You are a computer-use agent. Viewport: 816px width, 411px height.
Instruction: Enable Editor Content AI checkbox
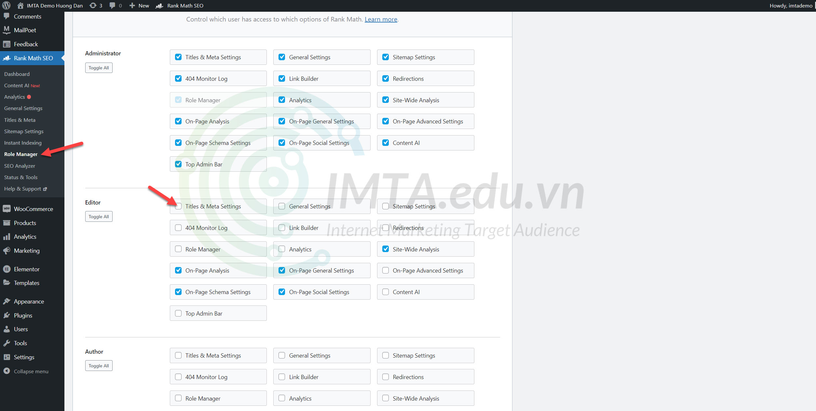[x=386, y=292]
